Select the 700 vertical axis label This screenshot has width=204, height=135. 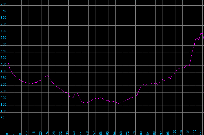point(3,31)
